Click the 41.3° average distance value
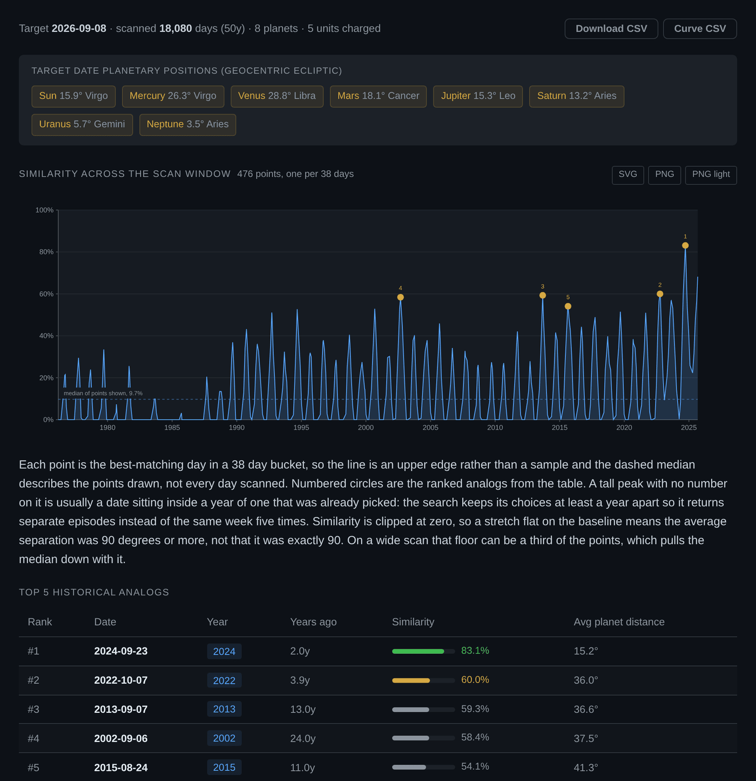Image resolution: width=756 pixels, height=781 pixels. [586, 768]
